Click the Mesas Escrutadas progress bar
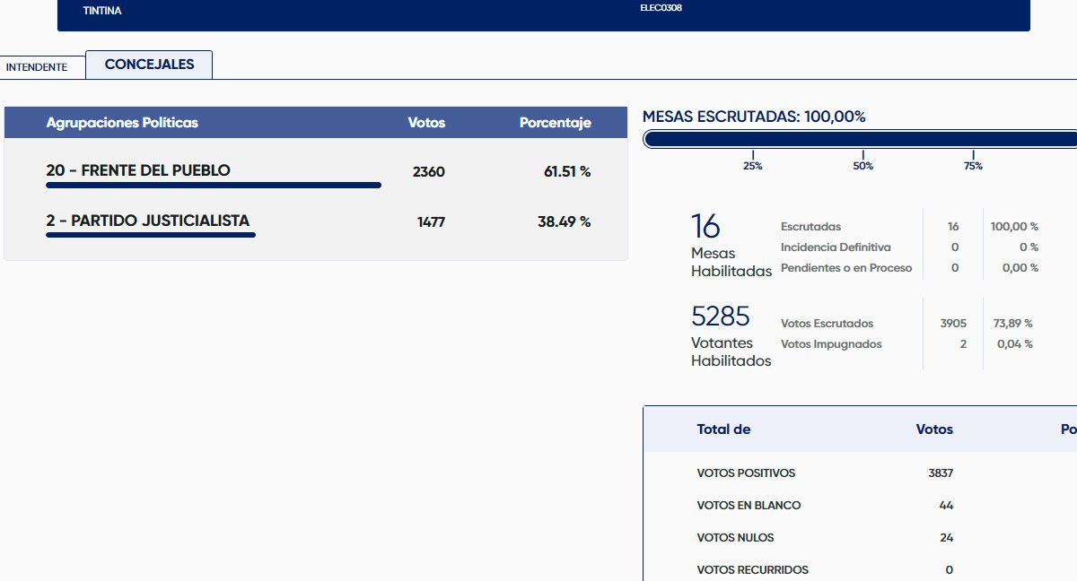Image resolution: width=1077 pixels, height=581 pixels. pyautogui.click(x=859, y=139)
